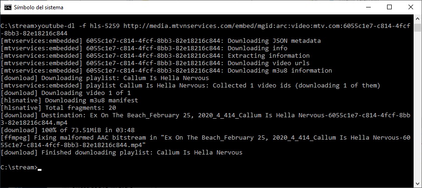Grab the vertical scrollbar thumb

417,27
